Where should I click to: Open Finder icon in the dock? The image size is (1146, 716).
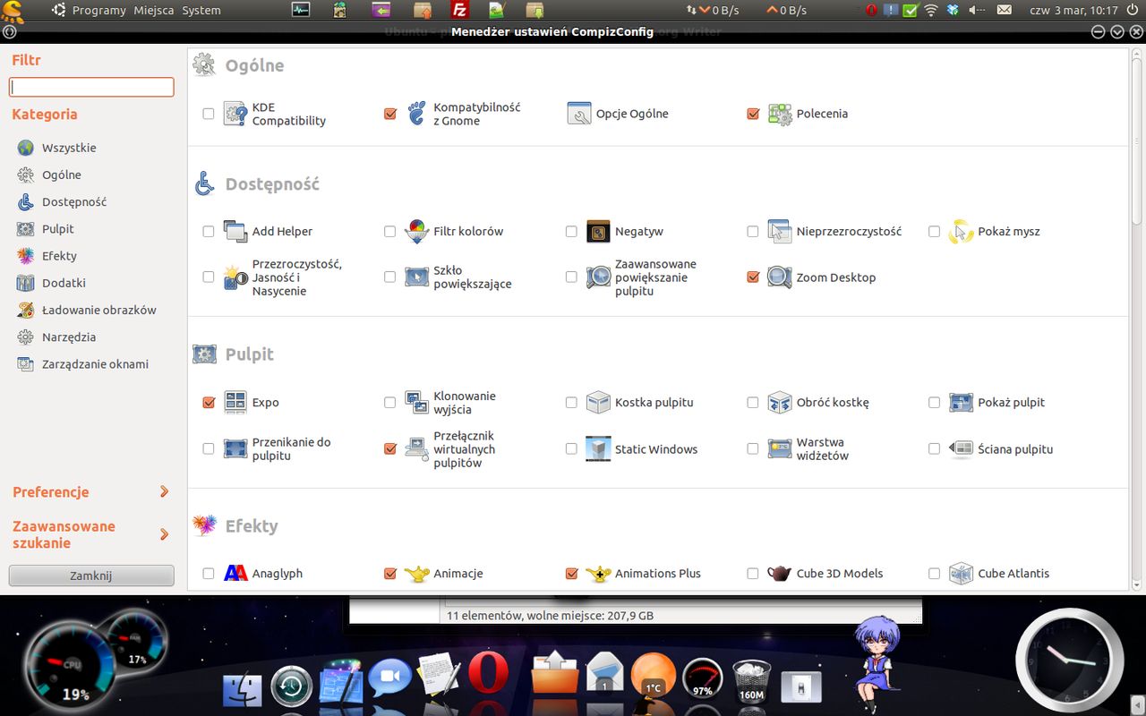click(x=242, y=689)
